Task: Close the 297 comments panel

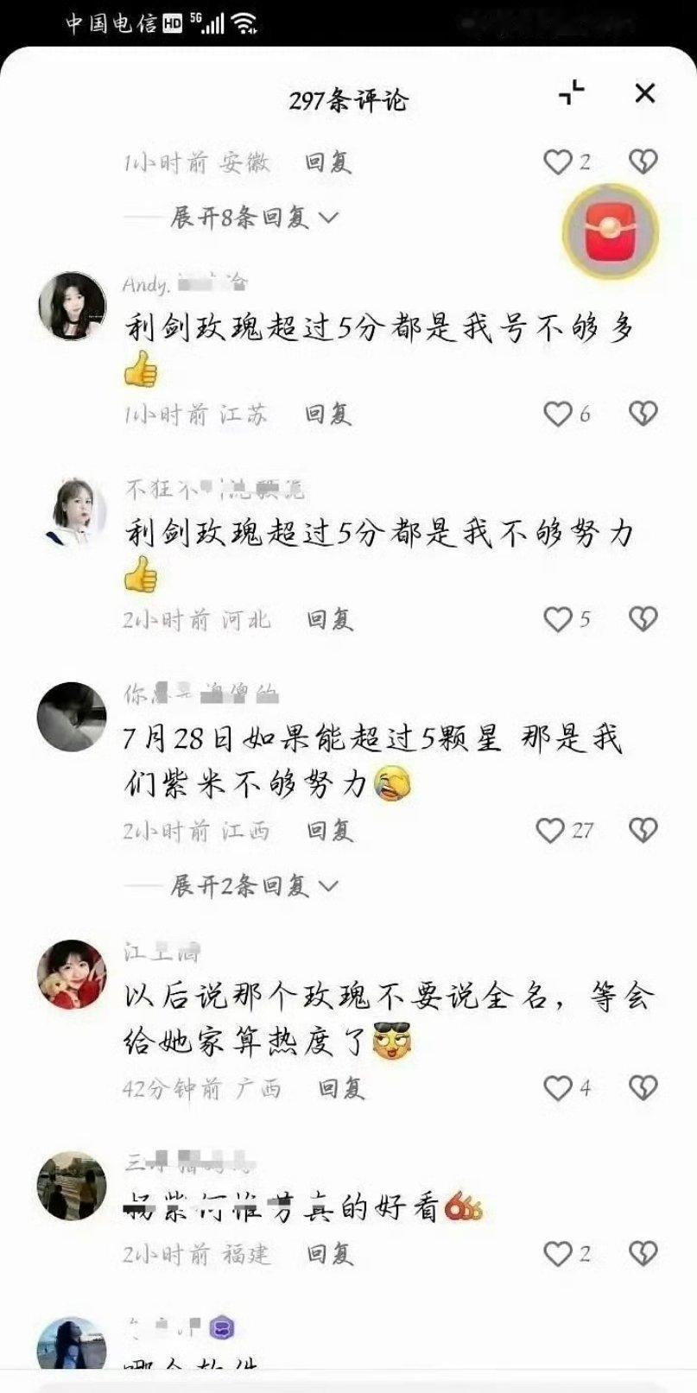Action: tap(645, 93)
